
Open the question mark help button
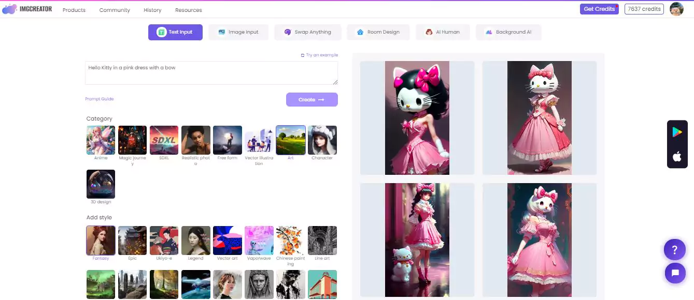pyautogui.click(x=675, y=250)
